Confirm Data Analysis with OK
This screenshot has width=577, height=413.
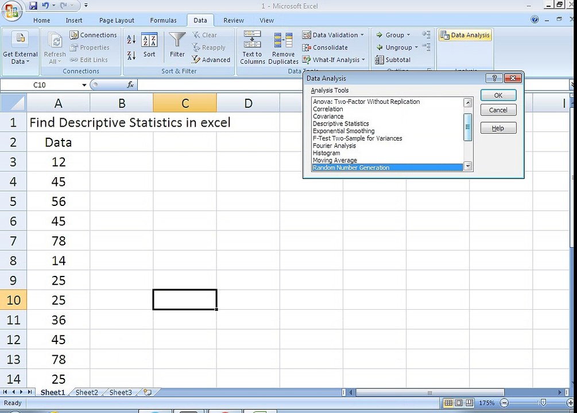[x=498, y=95]
